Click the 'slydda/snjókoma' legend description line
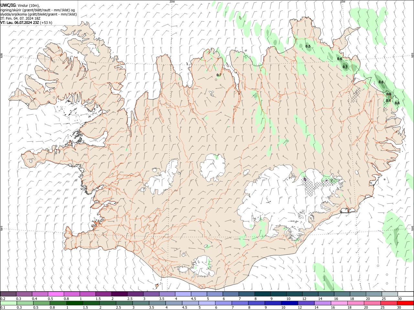This screenshot has height=310, width=414. (x=38, y=14)
